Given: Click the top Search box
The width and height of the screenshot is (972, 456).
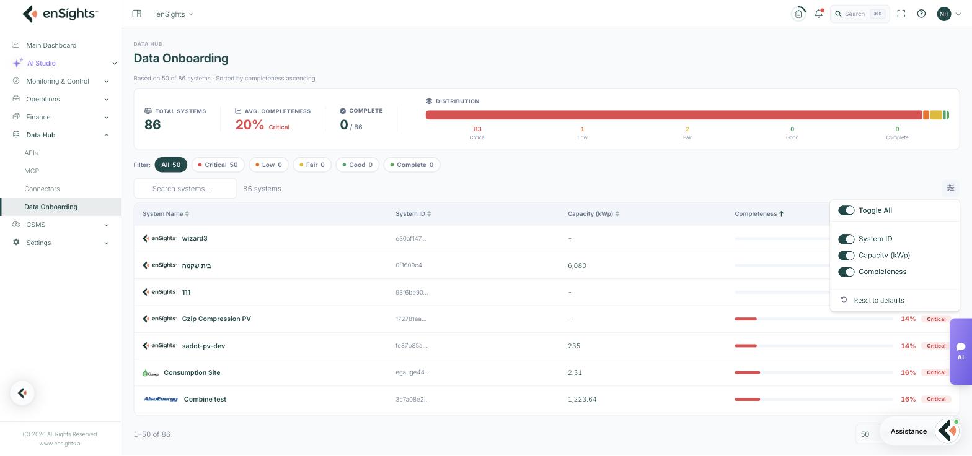Looking at the screenshot, I should tap(859, 14).
